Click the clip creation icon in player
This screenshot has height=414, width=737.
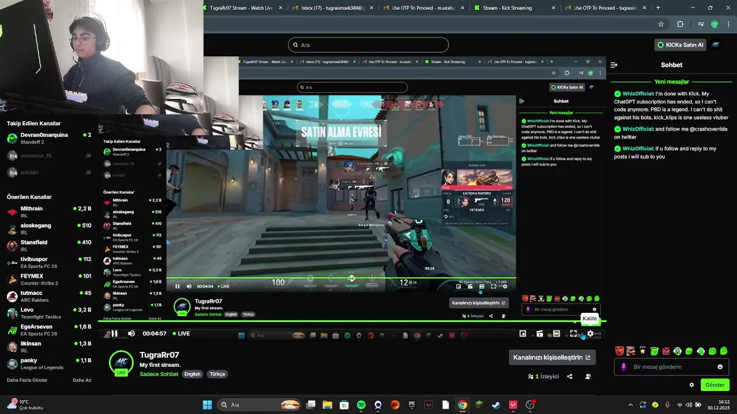click(x=540, y=333)
